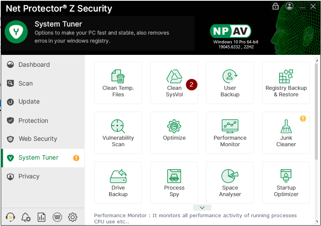Open the user account profile icon
The width and height of the screenshot is (321, 226).
289,7
